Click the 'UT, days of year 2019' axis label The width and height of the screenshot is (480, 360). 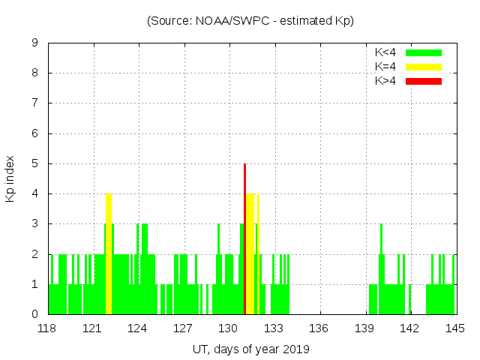tap(250, 349)
